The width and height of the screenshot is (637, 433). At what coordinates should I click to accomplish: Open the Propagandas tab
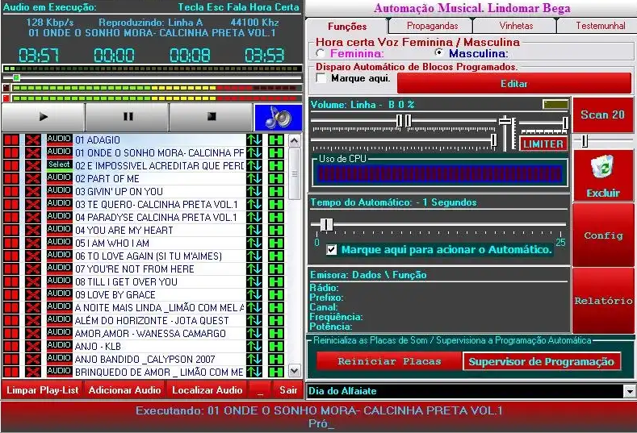(432, 26)
